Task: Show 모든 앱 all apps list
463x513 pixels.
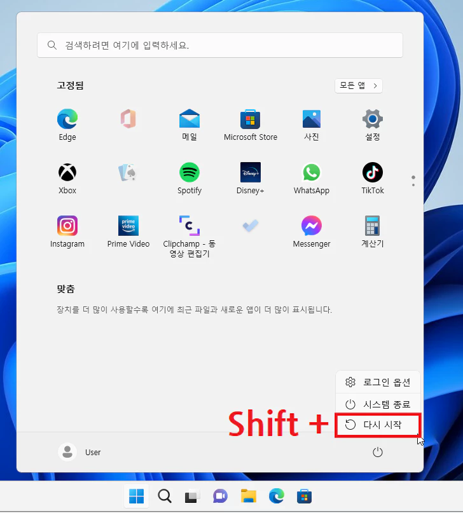Action: click(x=359, y=86)
